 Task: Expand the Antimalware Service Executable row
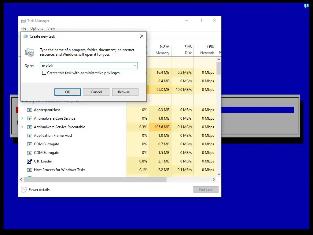[22, 127]
